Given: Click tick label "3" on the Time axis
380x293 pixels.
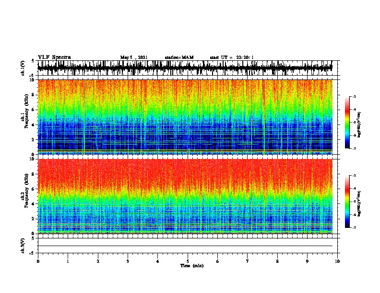Looking at the screenshot, I should 128,261.
